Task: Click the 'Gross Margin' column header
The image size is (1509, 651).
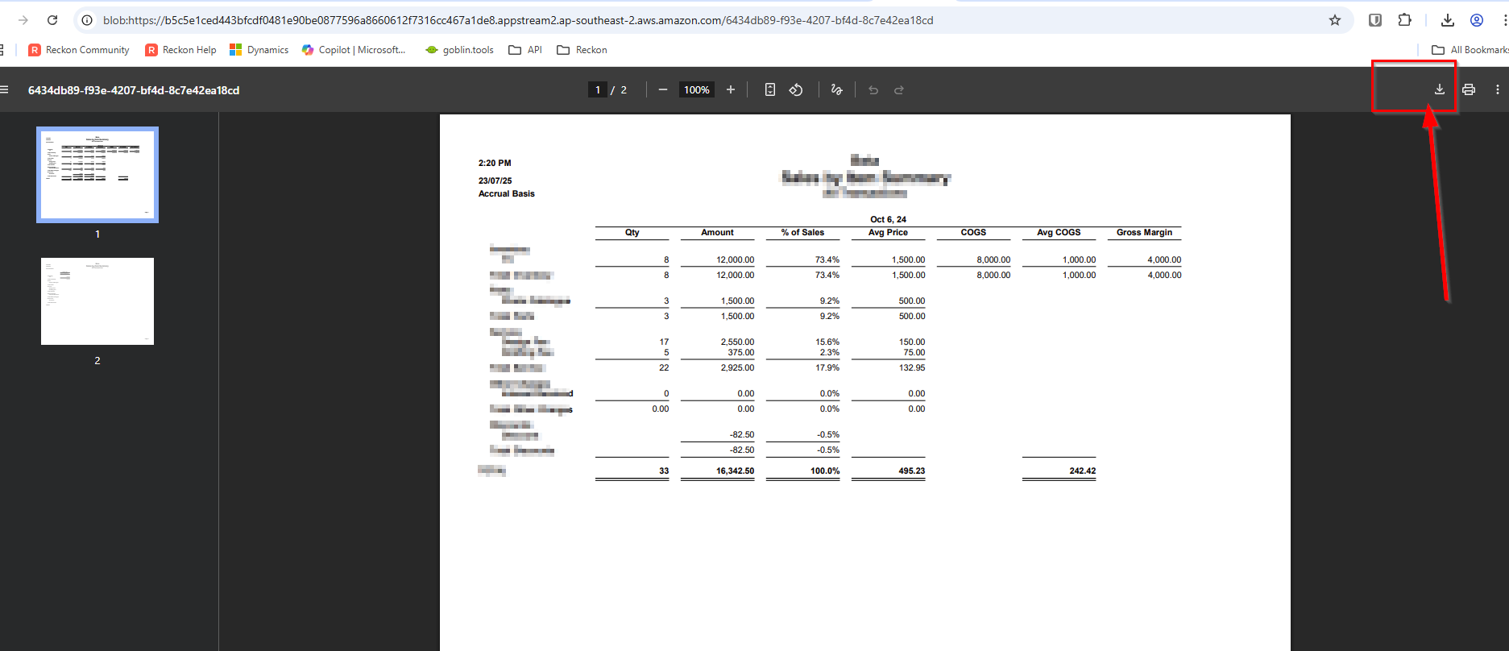Action: pos(1144,232)
